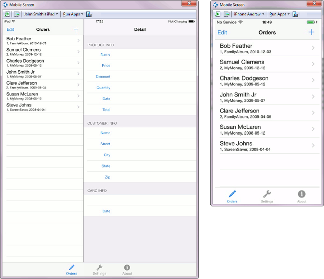Close the iPad Mobile Screen window
This screenshot has height=279, width=324.
189,3
